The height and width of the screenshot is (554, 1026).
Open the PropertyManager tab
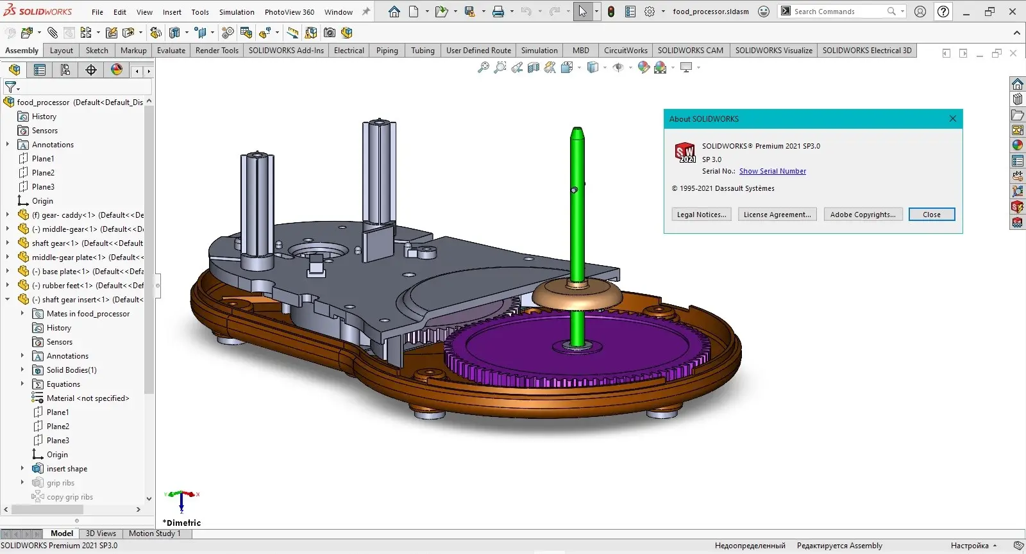pyautogui.click(x=40, y=70)
